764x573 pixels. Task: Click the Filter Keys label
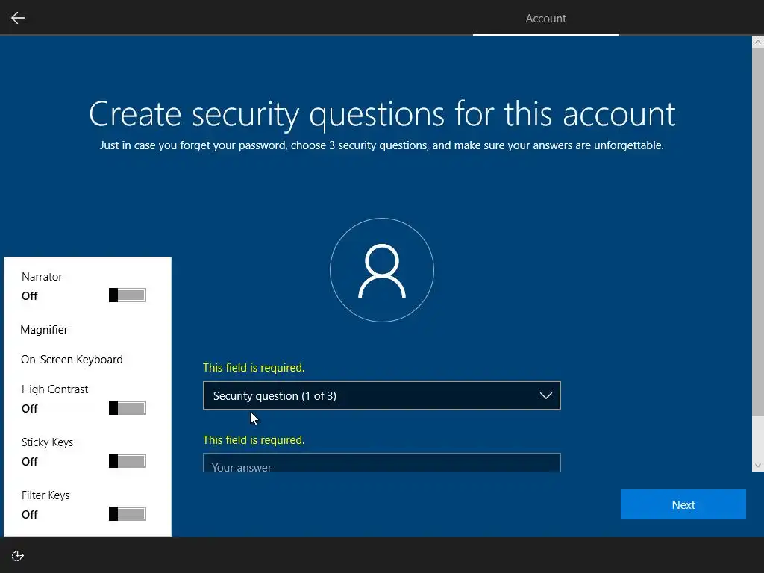point(46,495)
